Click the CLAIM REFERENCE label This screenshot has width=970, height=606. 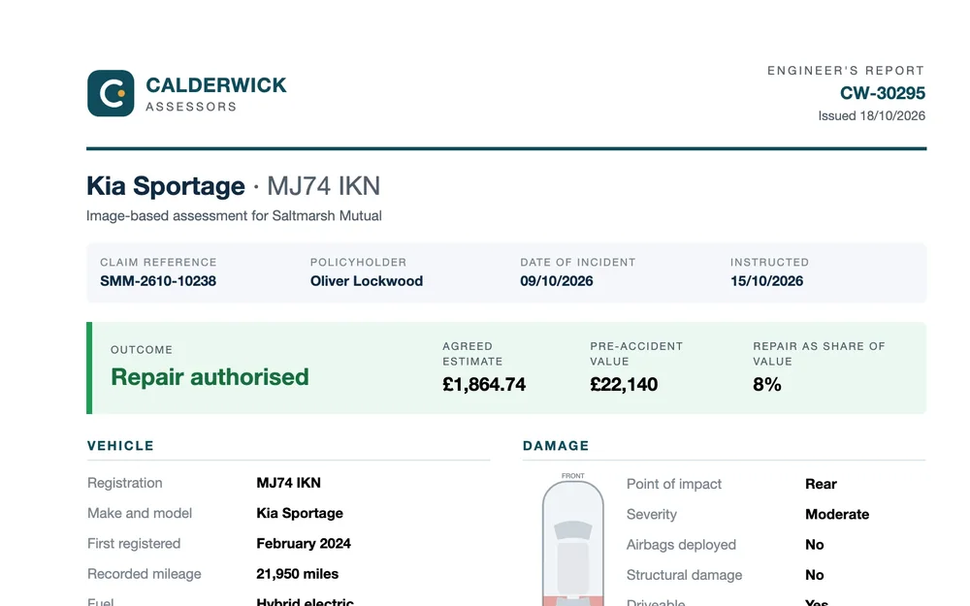pyautogui.click(x=158, y=262)
